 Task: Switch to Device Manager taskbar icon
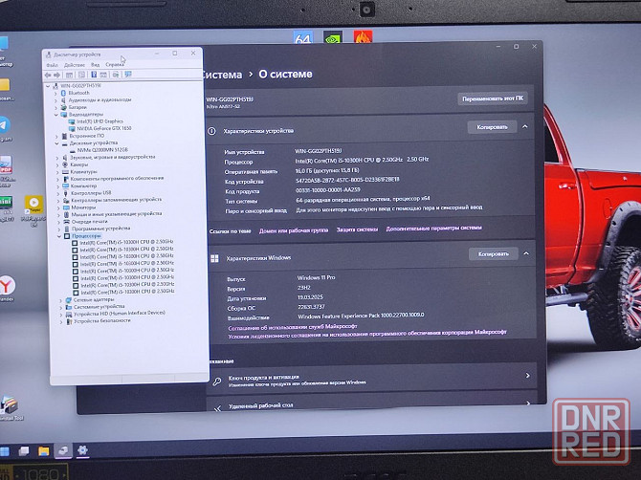click(63, 450)
